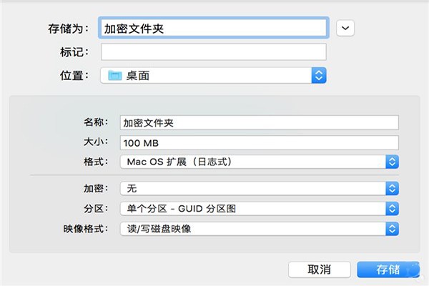The height and width of the screenshot is (286, 429).
Task: Expand the save dialog with the chevron button
Action: pos(345,28)
